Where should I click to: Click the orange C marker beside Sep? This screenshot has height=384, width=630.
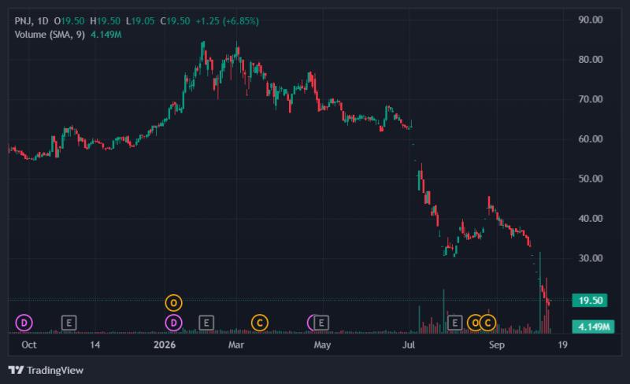487,323
